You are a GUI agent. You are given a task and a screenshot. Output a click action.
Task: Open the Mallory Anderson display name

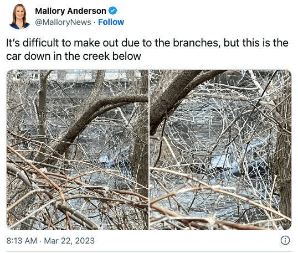[70, 11]
